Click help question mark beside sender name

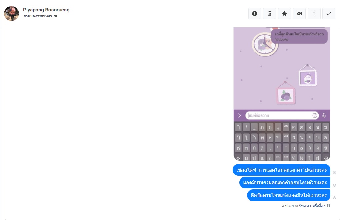pos(329,205)
